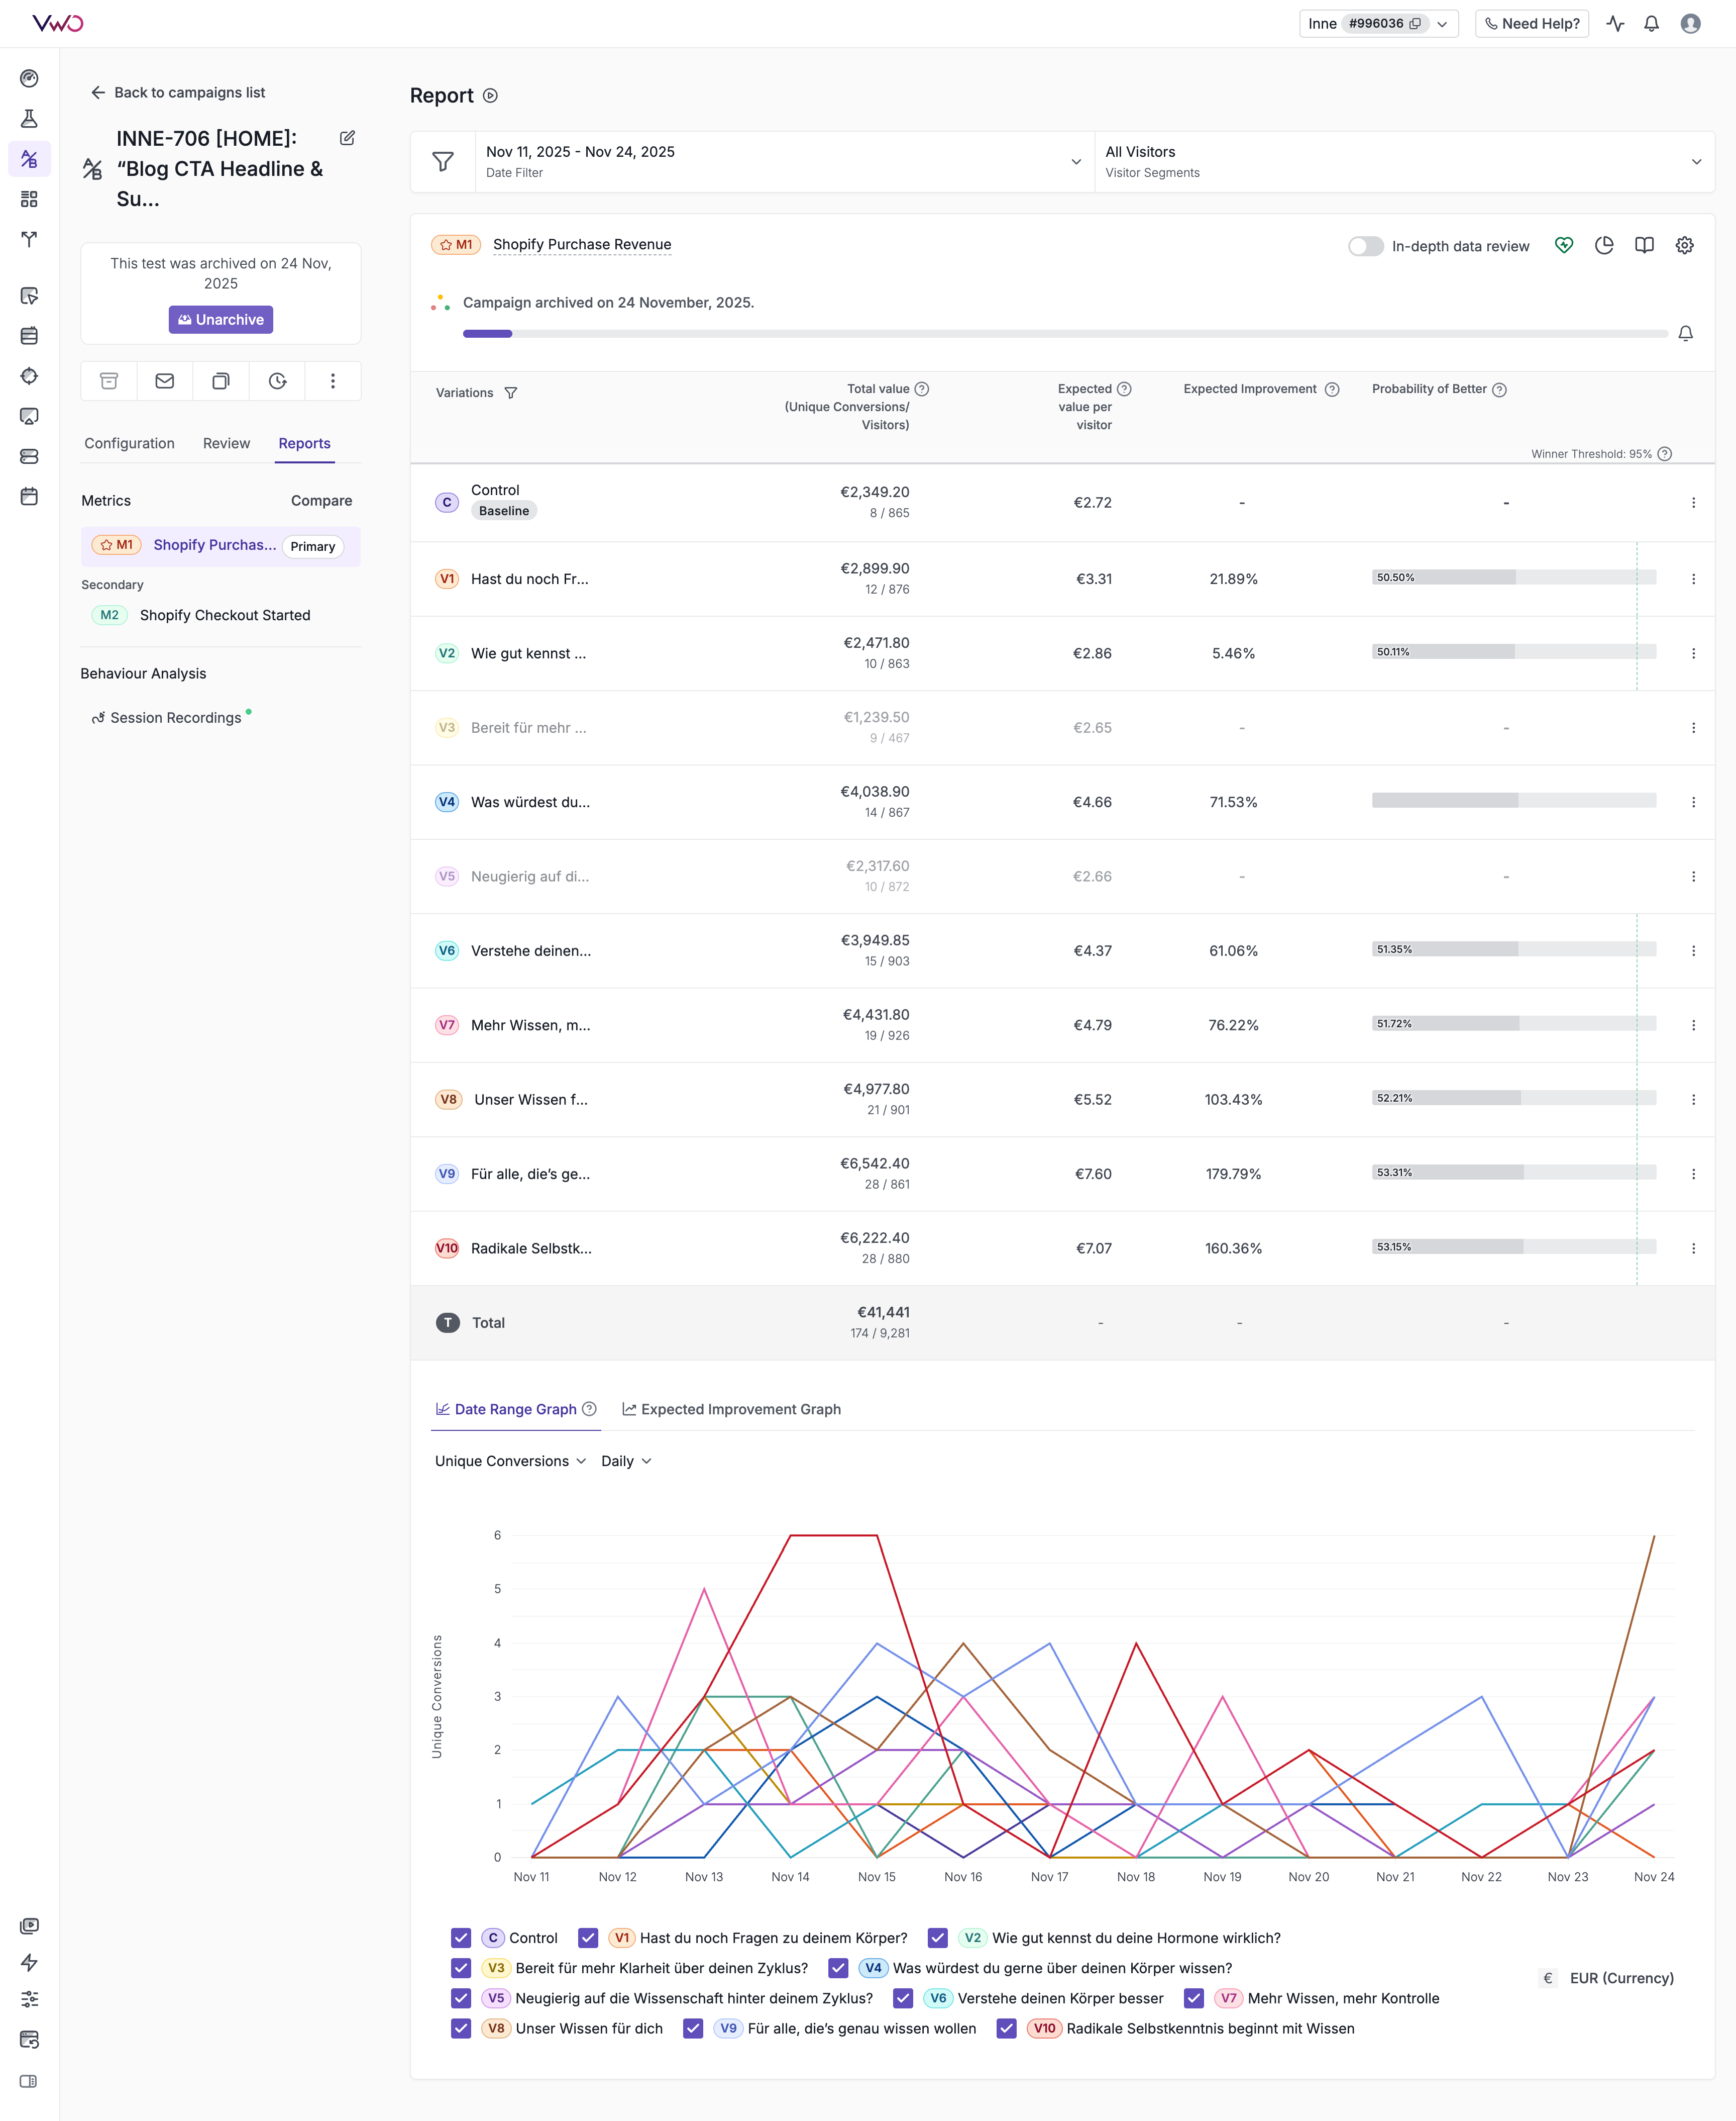
Task: Click the duplicate campaign icon
Action: tap(221, 381)
